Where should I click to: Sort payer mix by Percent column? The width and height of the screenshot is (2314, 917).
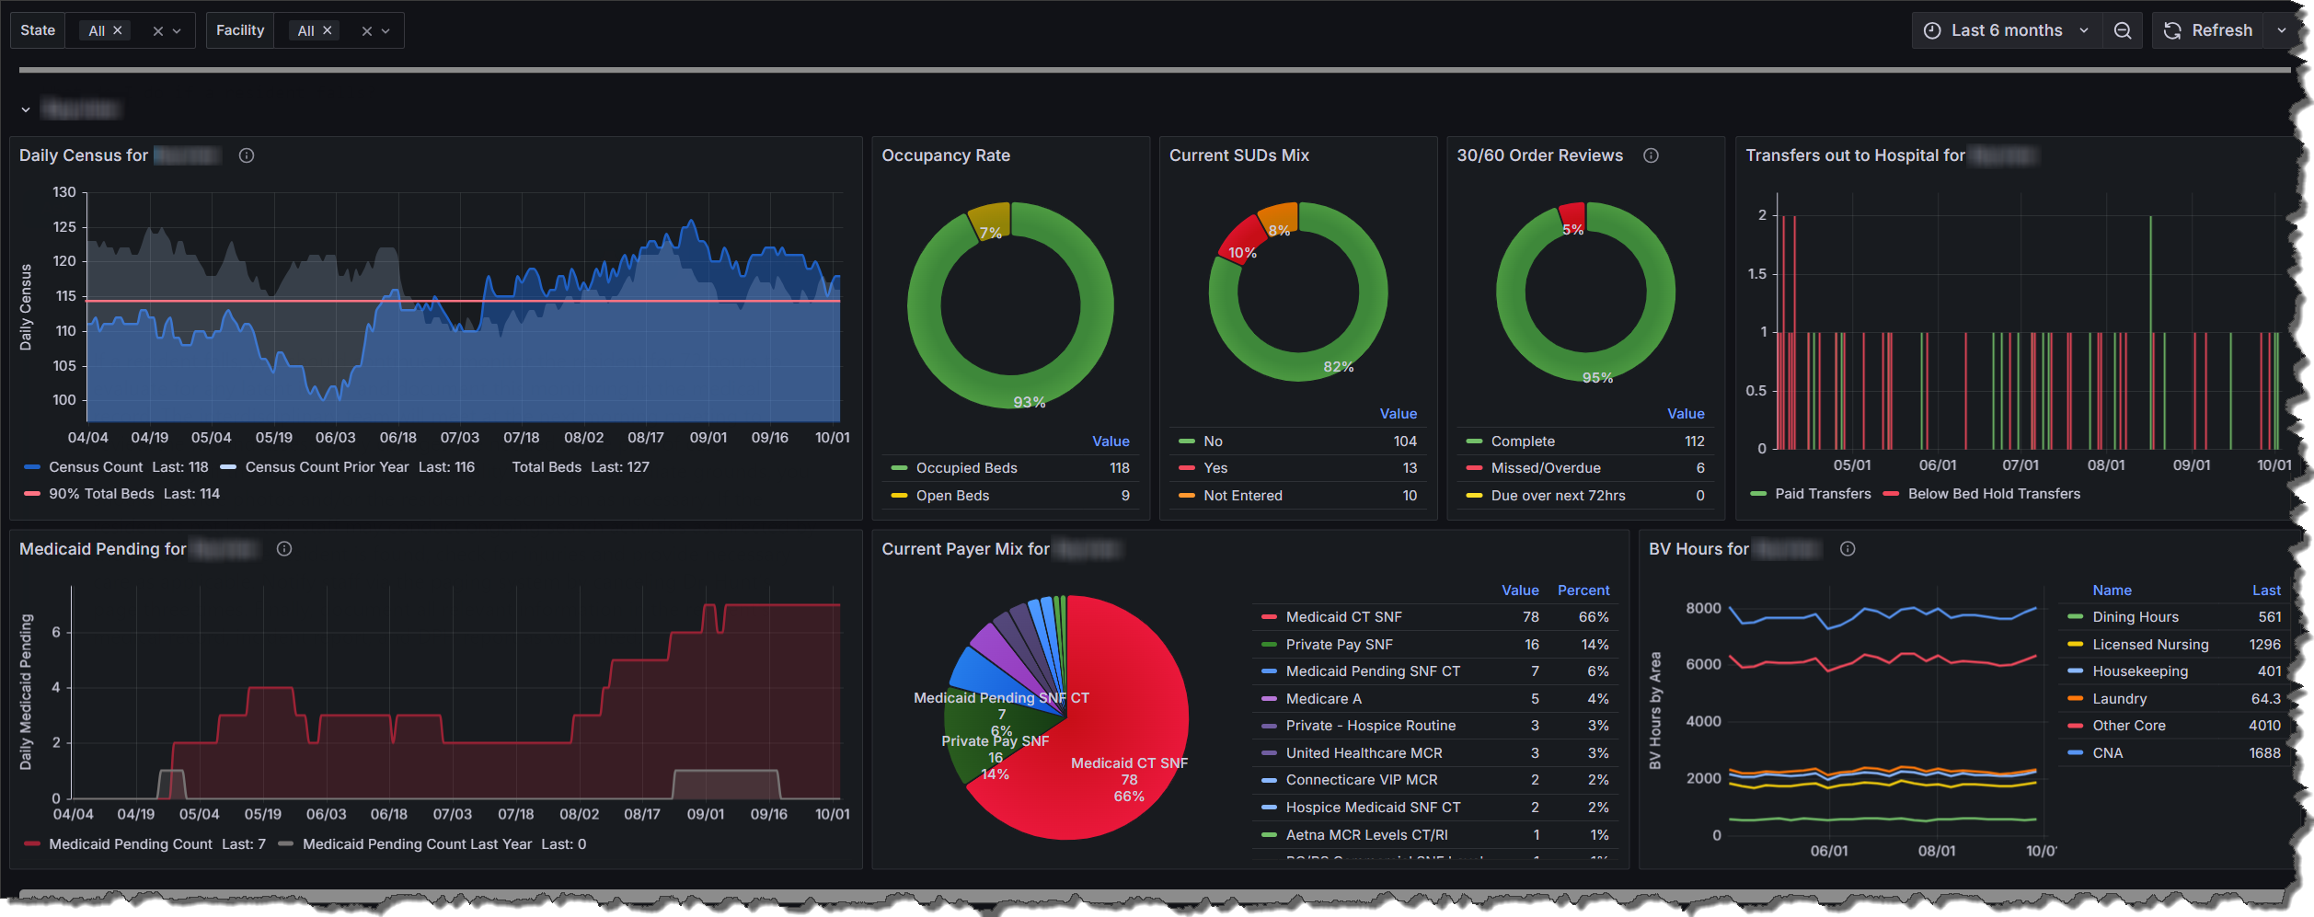(x=1583, y=590)
